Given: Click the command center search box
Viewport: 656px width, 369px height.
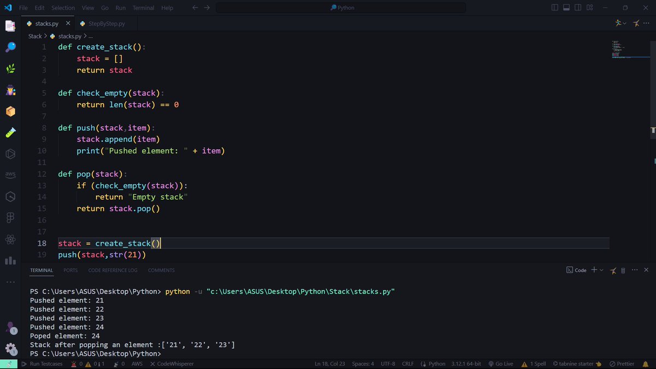Looking at the screenshot, I should (341, 8).
